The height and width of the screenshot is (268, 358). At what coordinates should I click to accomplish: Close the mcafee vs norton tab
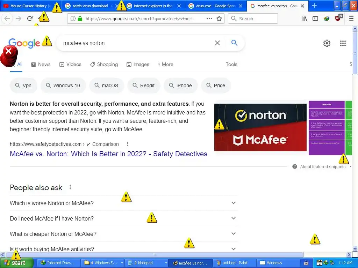coord(302,6)
